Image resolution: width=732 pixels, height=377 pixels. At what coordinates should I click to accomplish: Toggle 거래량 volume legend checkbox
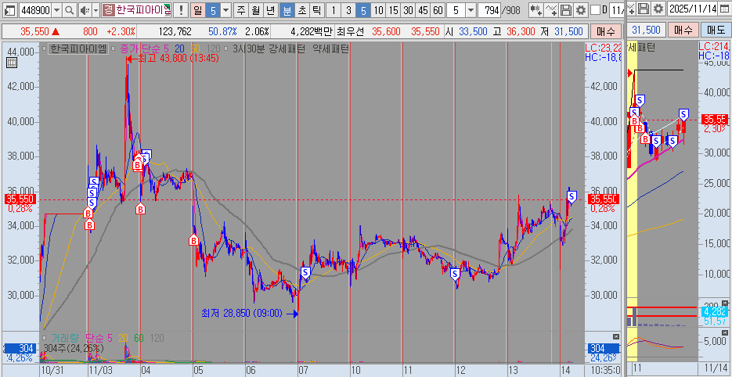pos(45,337)
